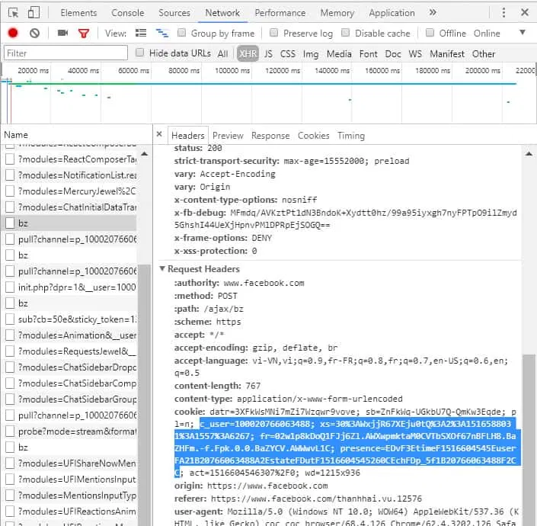The width and height of the screenshot is (537, 526).
Task: Toggle the device toolbar icon
Action: [34, 13]
